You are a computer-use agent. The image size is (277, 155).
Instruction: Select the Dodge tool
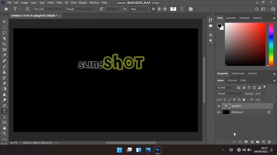(x=4, y=100)
